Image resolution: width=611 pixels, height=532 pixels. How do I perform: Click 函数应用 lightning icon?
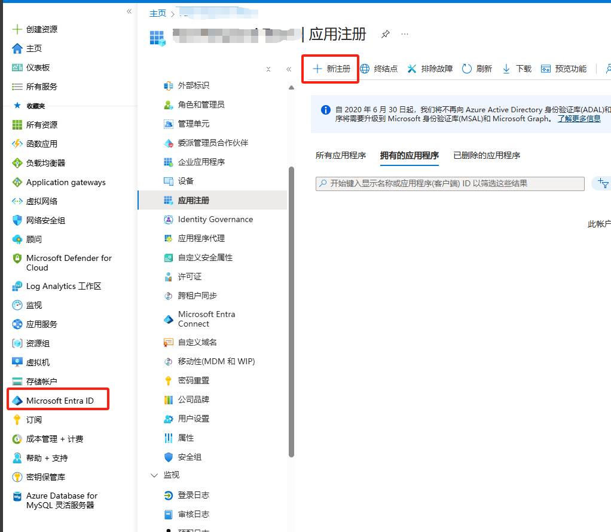tap(17, 144)
